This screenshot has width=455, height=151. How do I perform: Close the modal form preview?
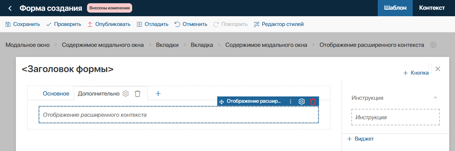pos(438,69)
